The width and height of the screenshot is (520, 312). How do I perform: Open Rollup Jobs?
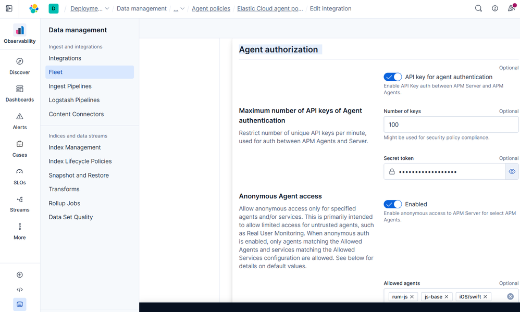coord(64,203)
